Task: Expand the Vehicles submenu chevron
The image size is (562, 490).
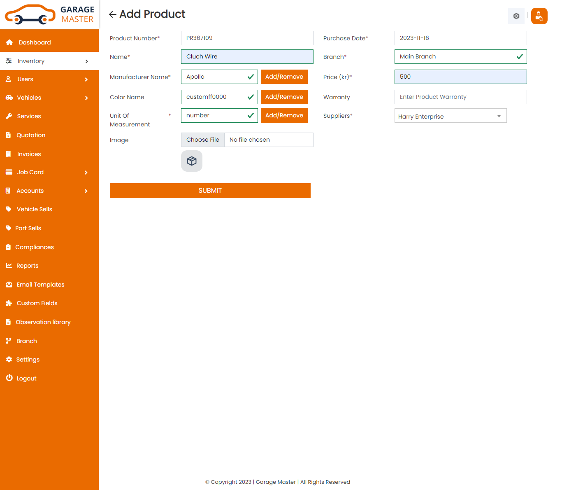Action: pyautogui.click(x=86, y=98)
